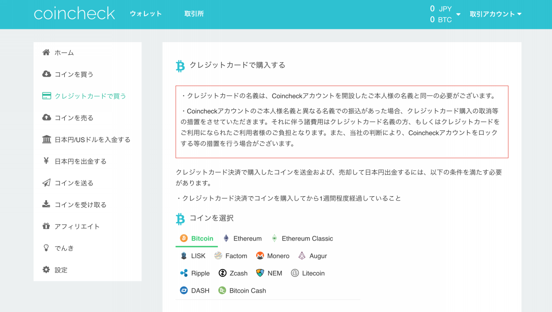
Task: Select the Litecoin coin tab
Action: click(308, 273)
